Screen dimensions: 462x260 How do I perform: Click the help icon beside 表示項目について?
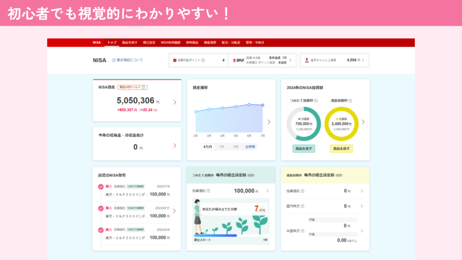[x=114, y=60]
